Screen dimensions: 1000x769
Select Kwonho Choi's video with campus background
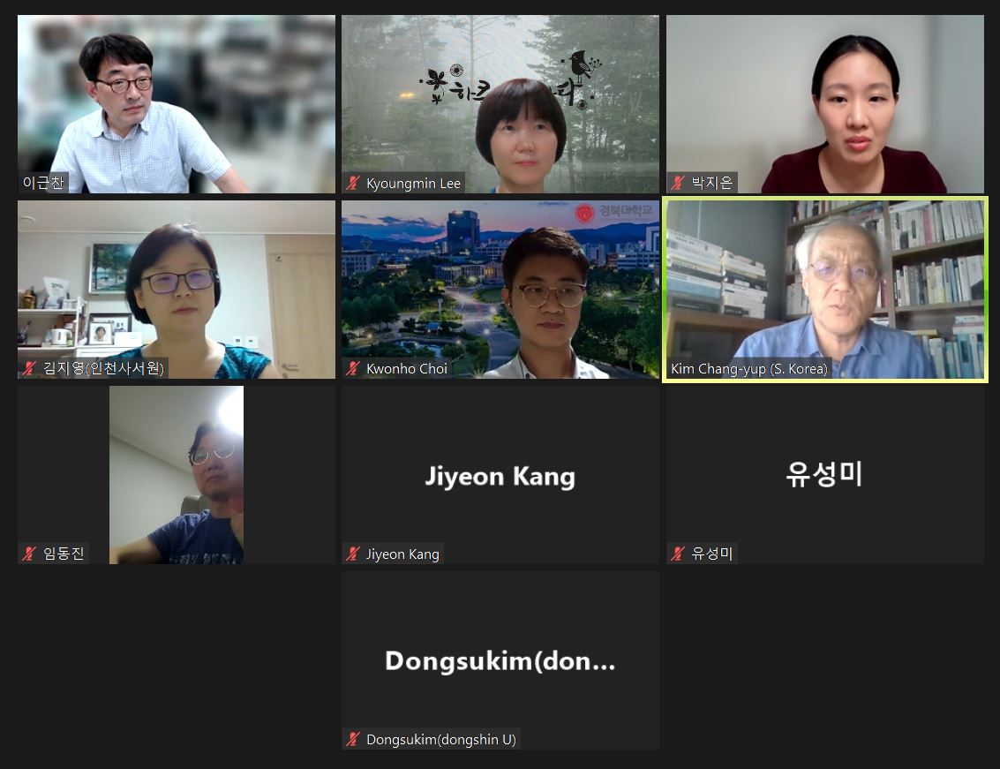(x=500, y=290)
